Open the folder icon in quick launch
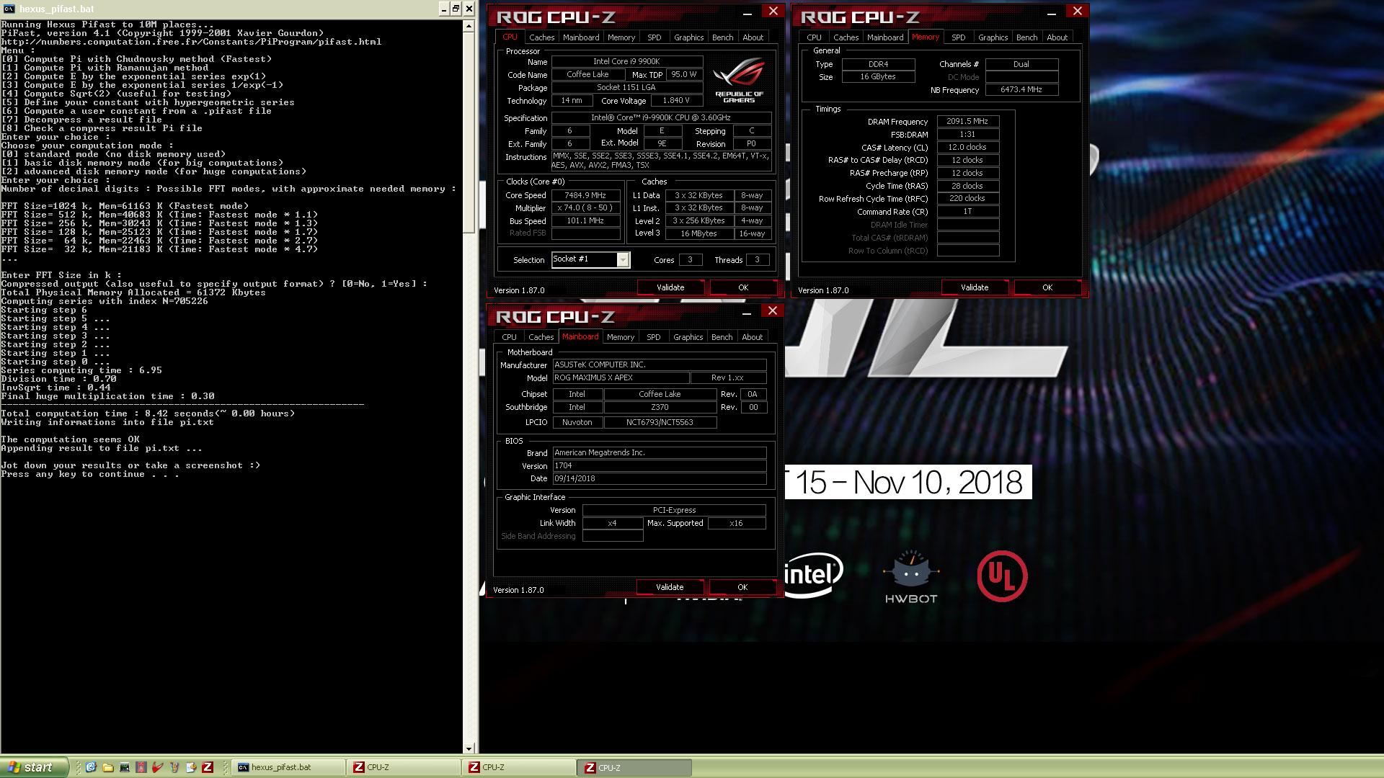The width and height of the screenshot is (1384, 778). click(107, 767)
